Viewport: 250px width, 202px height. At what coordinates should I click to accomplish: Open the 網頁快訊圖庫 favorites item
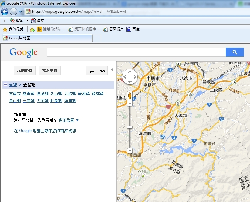point(82,29)
